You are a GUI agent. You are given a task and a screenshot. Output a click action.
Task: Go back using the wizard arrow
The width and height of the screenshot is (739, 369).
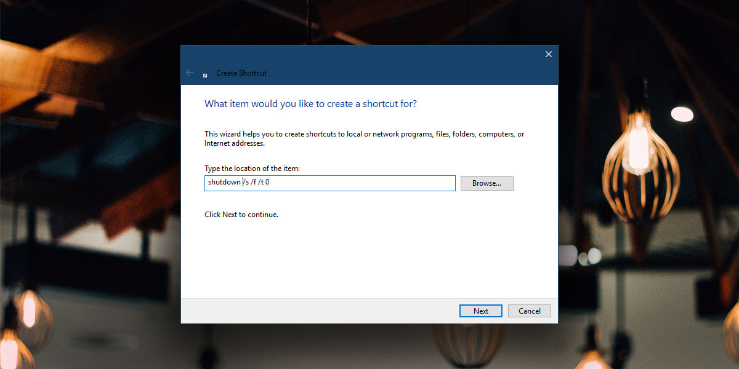point(190,73)
